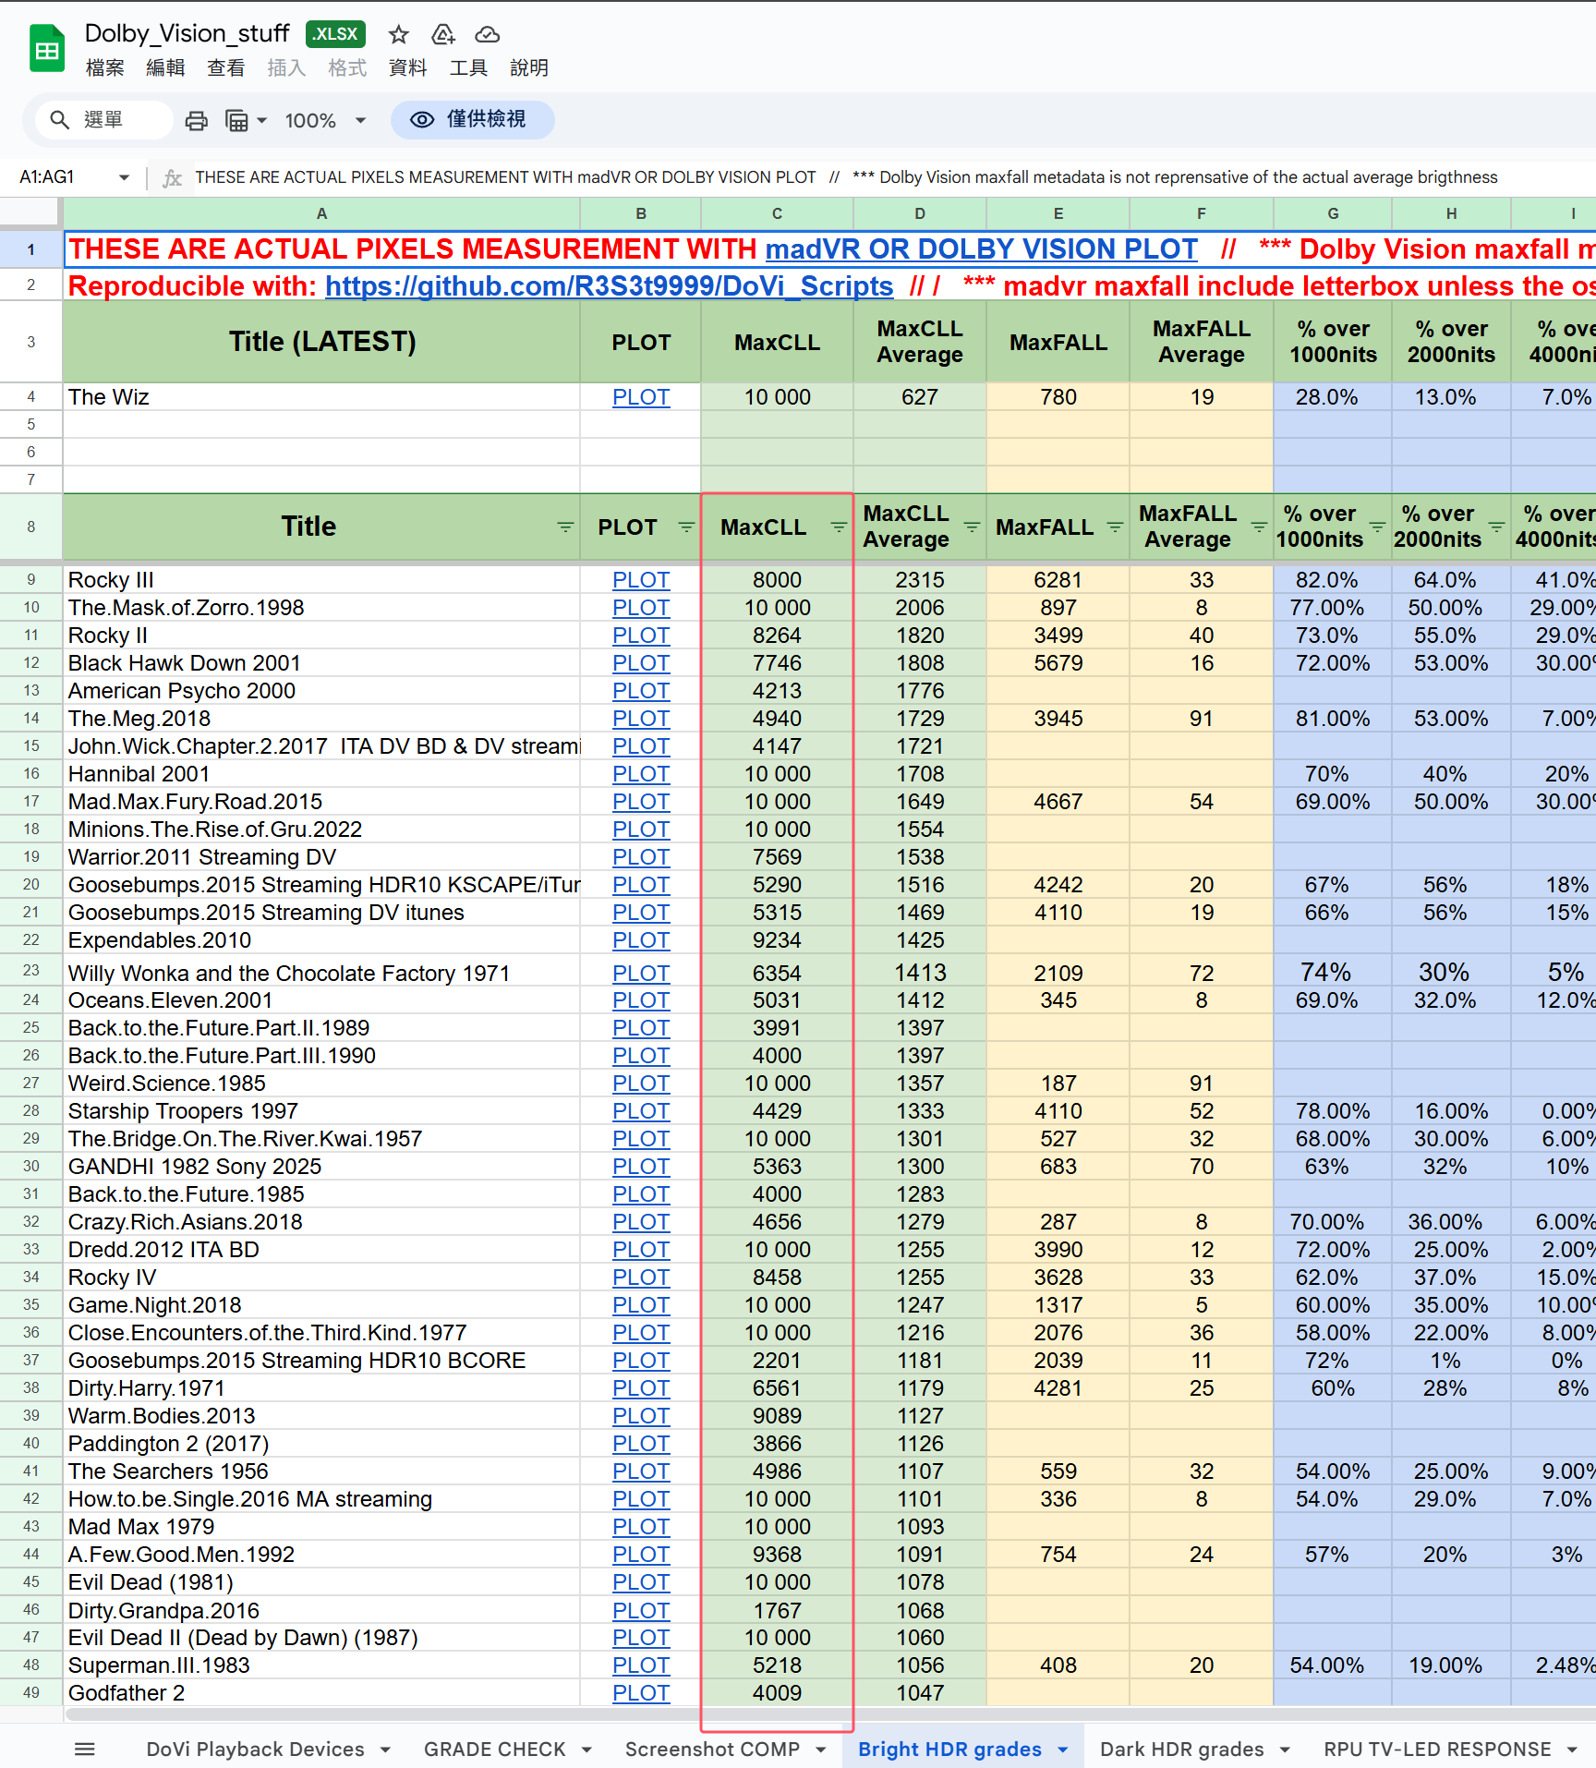Image resolution: width=1596 pixels, height=1768 pixels.
Task: Click the add to Drive icon
Action: [443, 35]
